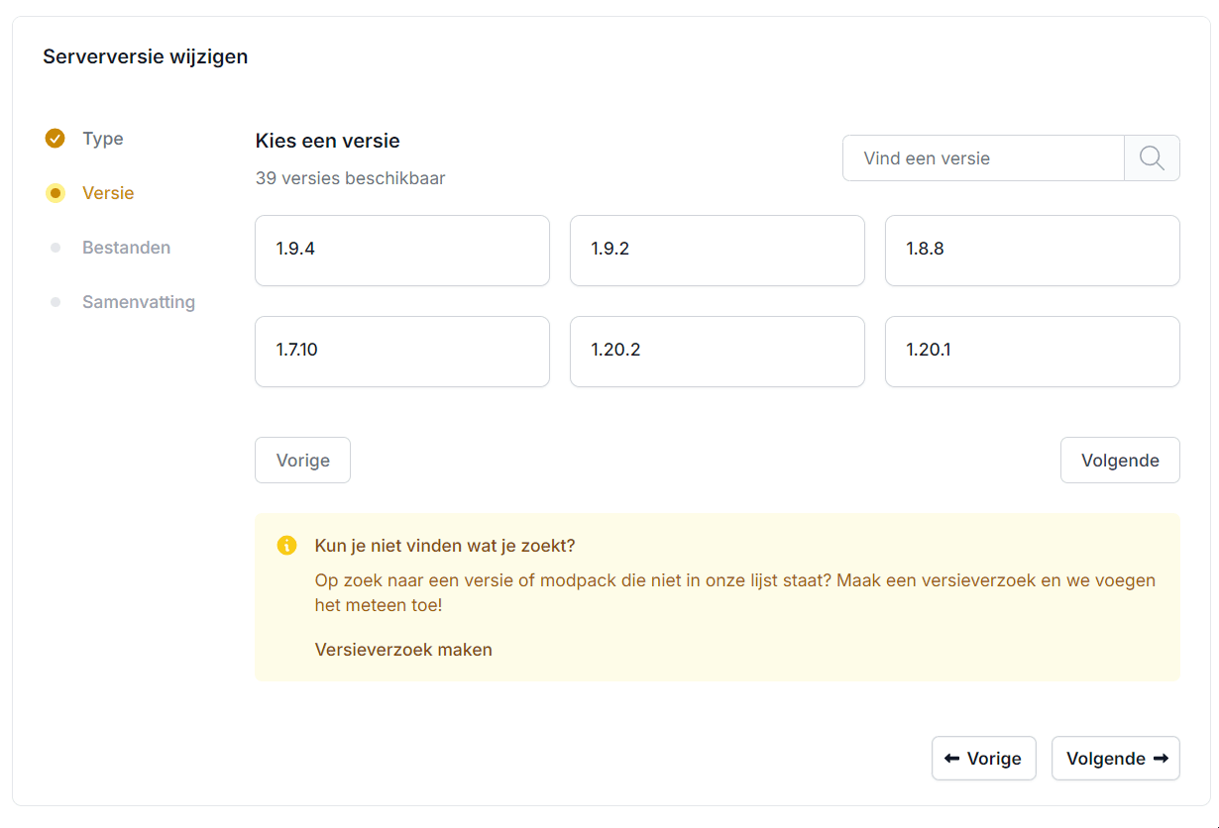The width and height of the screenshot is (1219, 828).
Task: Choose the 1.20.2 version card
Action: tap(717, 352)
